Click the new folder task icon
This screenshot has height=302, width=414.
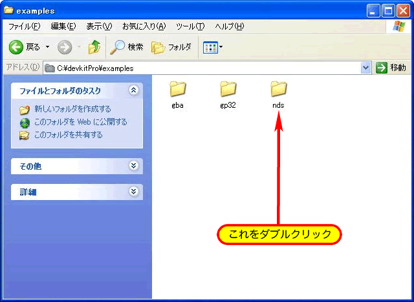pos(25,110)
